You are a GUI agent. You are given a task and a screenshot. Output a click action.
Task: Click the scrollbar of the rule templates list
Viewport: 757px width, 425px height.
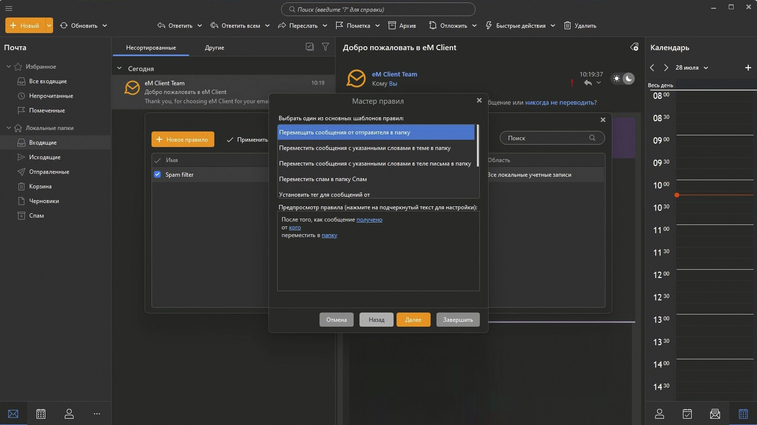(477, 146)
